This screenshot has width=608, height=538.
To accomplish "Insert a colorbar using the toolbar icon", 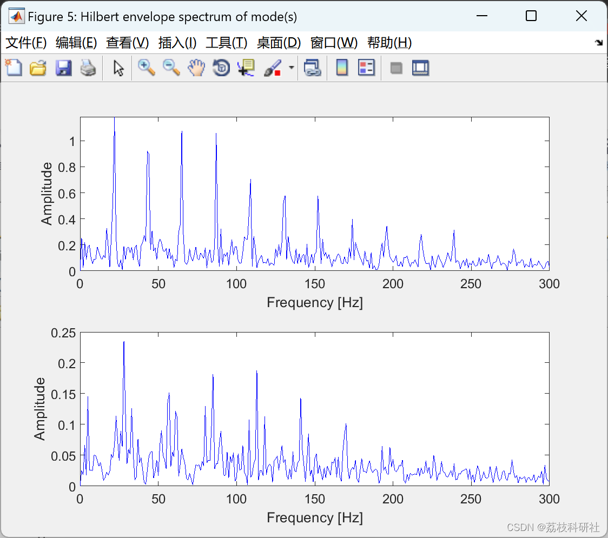I will (342, 68).
